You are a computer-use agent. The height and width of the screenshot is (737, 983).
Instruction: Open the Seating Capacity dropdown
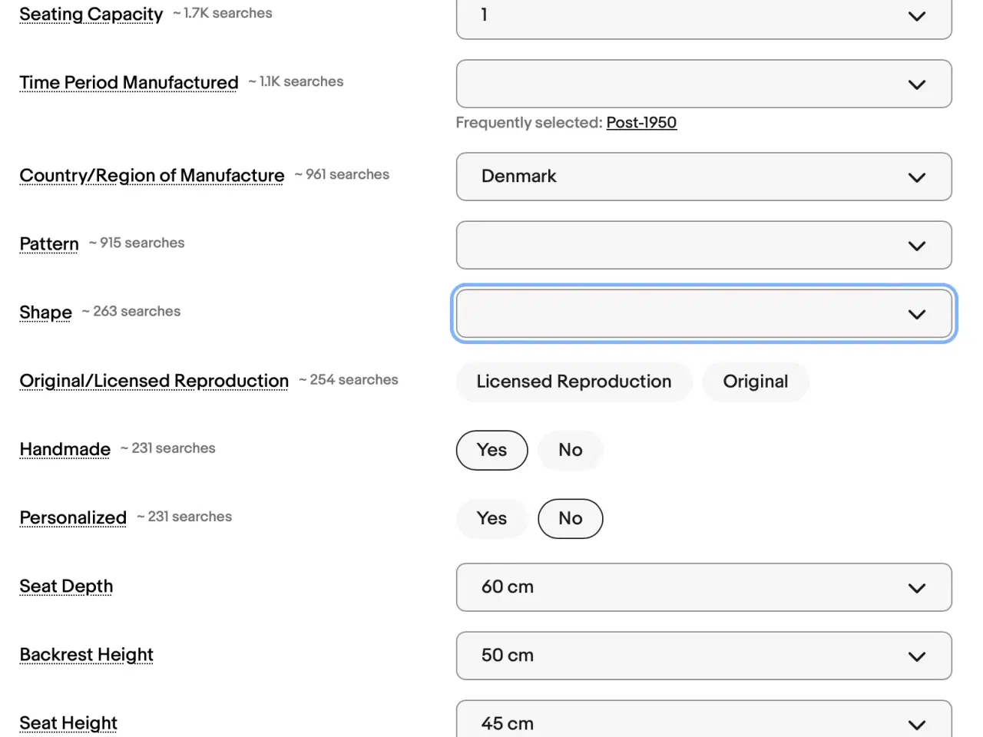[703, 16]
